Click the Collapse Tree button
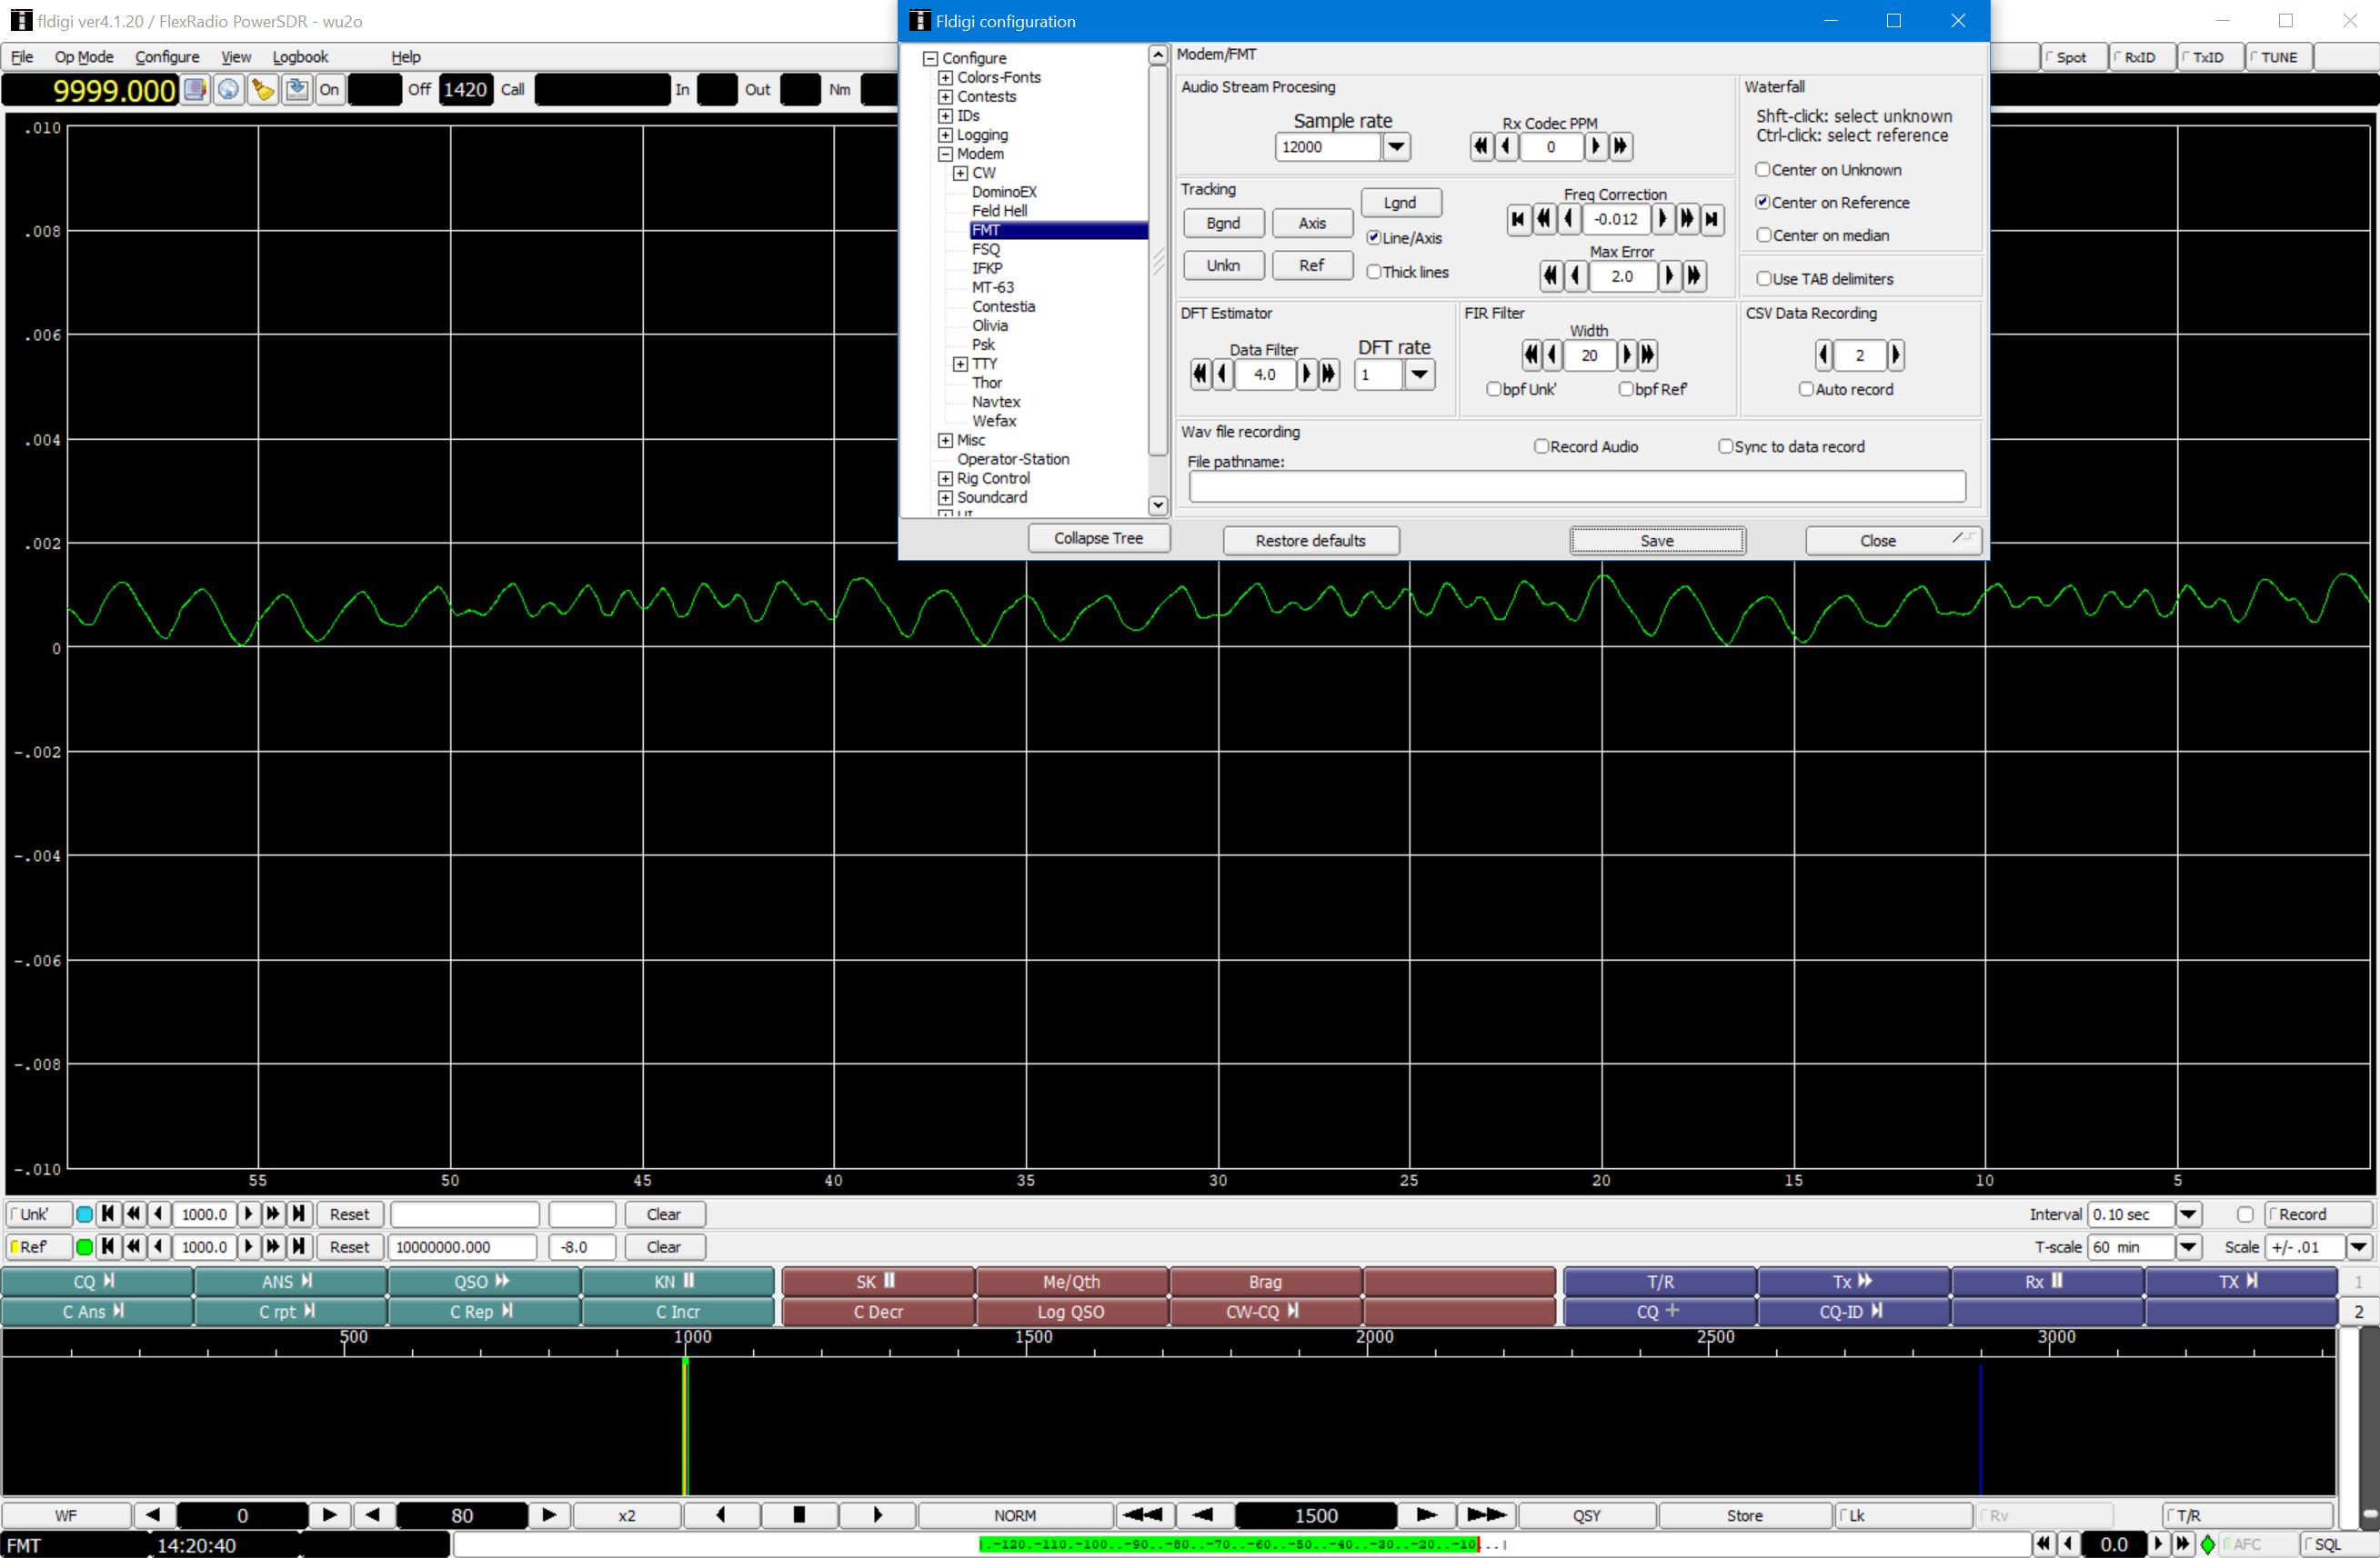Viewport: 2380px width, 1558px height. click(x=1098, y=539)
